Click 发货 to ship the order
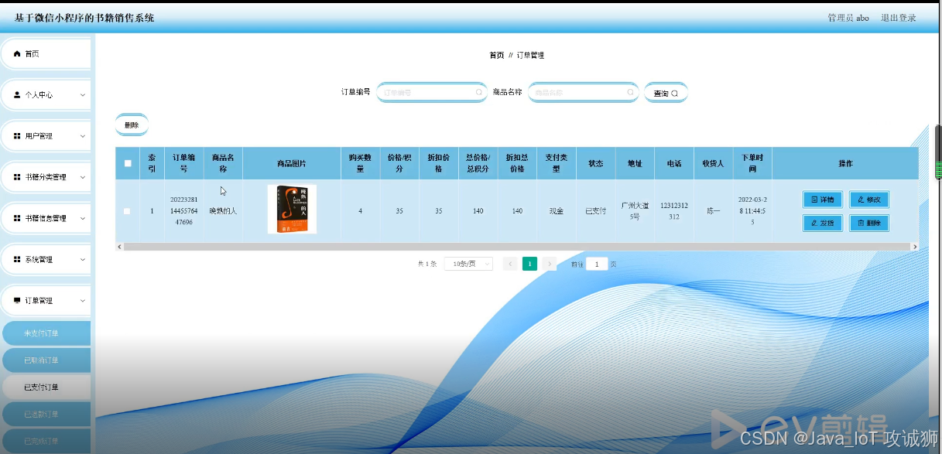Screen dimensions: 942x454 coord(822,223)
